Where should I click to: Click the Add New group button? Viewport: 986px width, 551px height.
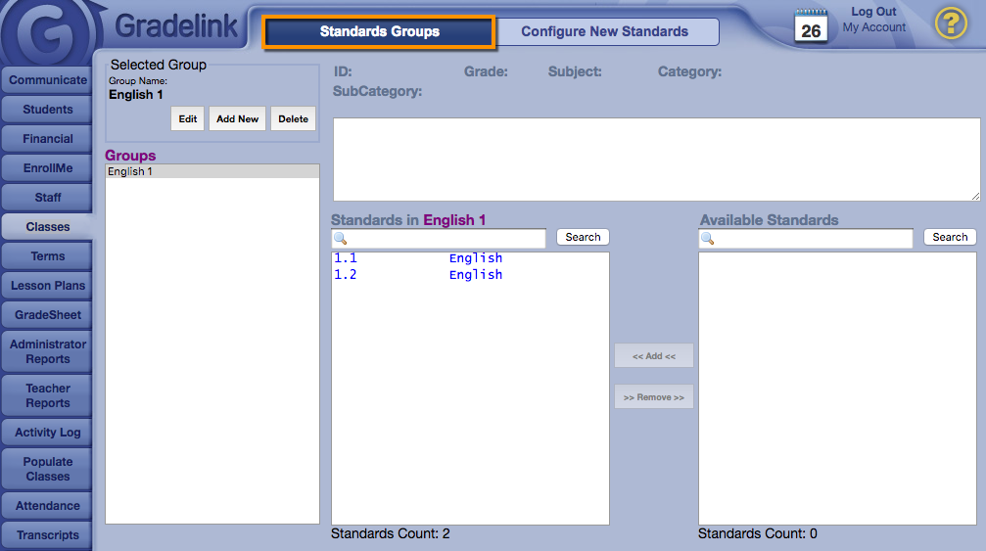point(237,119)
